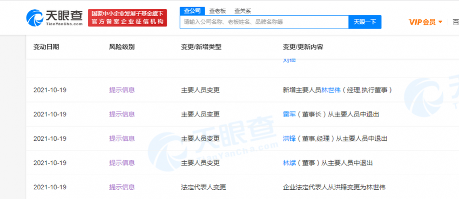The image size is (459, 199).
Task: Select the 变动日期 column header
Action: point(46,47)
